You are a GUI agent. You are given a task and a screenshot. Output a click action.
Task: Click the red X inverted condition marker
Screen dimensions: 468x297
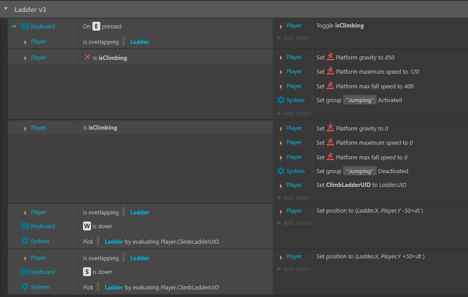pyautogui.click(x=87, y=57)
